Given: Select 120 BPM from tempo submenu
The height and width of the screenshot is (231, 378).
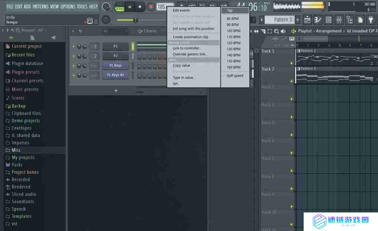Looking at the screenshot, I should point(233,43).
